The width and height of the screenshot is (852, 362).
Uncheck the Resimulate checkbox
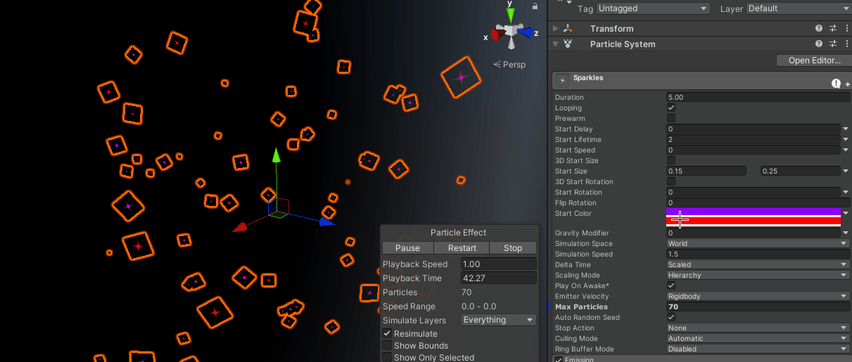click(x=387, y=334)
